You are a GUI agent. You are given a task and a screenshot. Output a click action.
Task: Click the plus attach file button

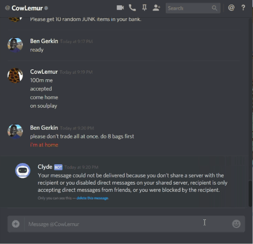pos(16,224)
